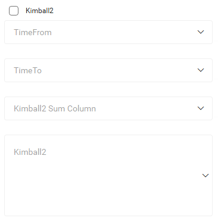The height and width of the screenshot is (221, 218).
Task: Click the chevron arrow in TimeTo field
Action: click(201, 70)
